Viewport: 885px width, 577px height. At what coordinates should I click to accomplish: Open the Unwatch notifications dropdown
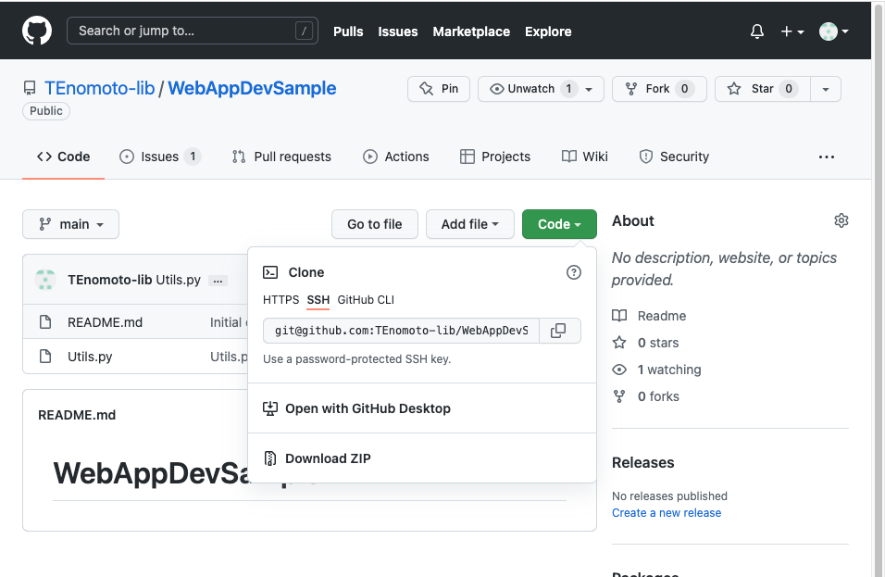tap(541, 89)
